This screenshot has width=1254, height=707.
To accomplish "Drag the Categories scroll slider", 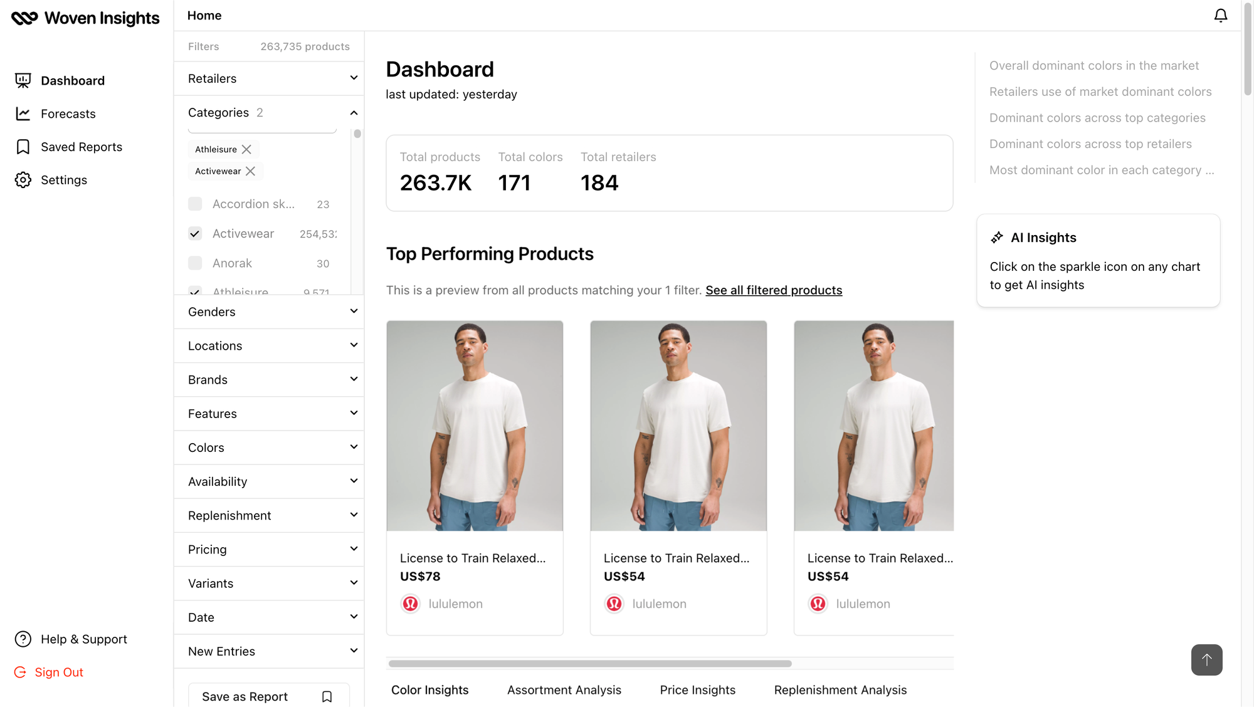I will tap(357, 134).
